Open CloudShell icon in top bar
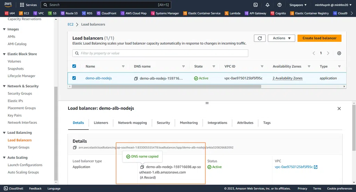The width and height of the screenshot is (356, 192). coord(256,5)
